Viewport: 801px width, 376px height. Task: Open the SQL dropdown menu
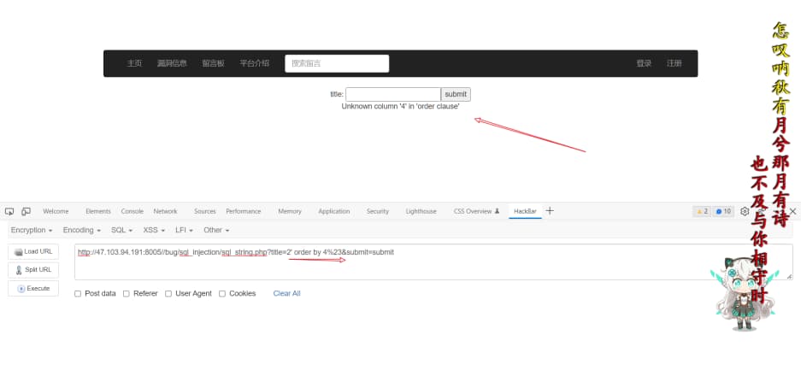[x=121, y=231]
